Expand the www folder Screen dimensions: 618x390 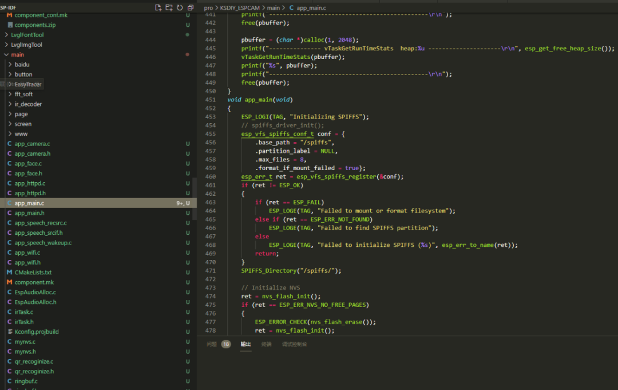click(x=21, y=134)
